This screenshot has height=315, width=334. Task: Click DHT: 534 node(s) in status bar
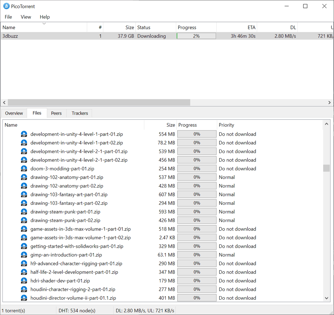pos(77,311)
